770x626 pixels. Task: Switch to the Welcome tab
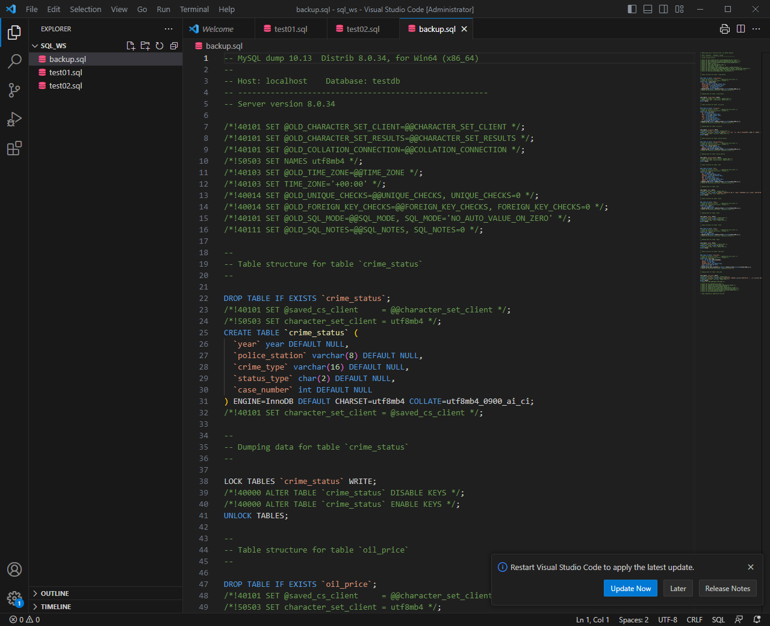tap(219, 29)
